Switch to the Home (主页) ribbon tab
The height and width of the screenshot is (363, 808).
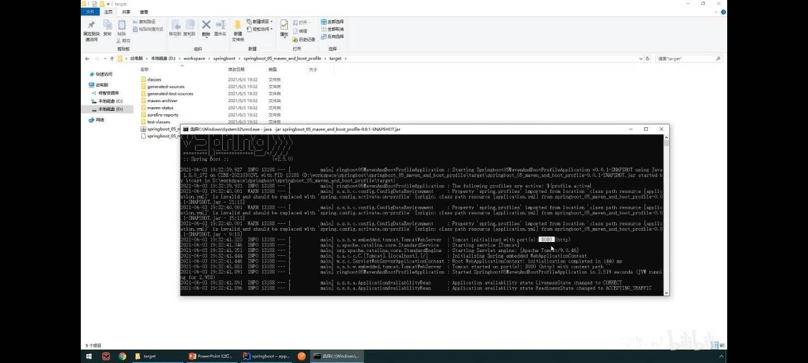pos(109,12)
